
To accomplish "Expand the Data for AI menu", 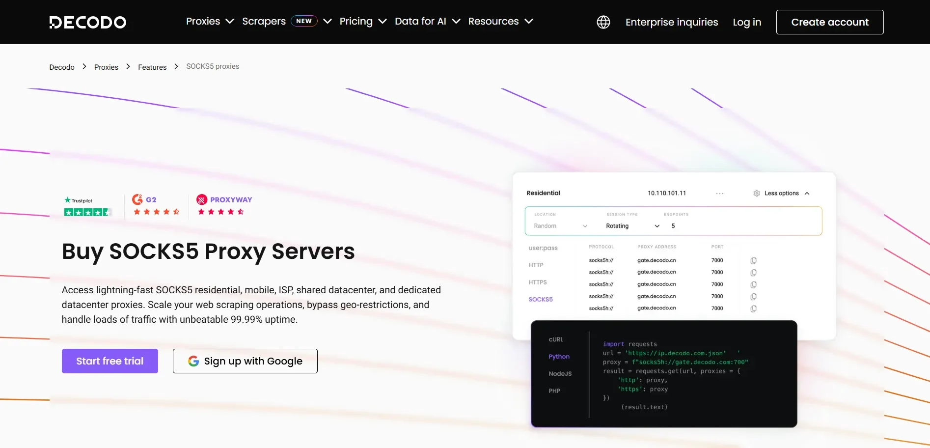I will (x=427, y=21).
